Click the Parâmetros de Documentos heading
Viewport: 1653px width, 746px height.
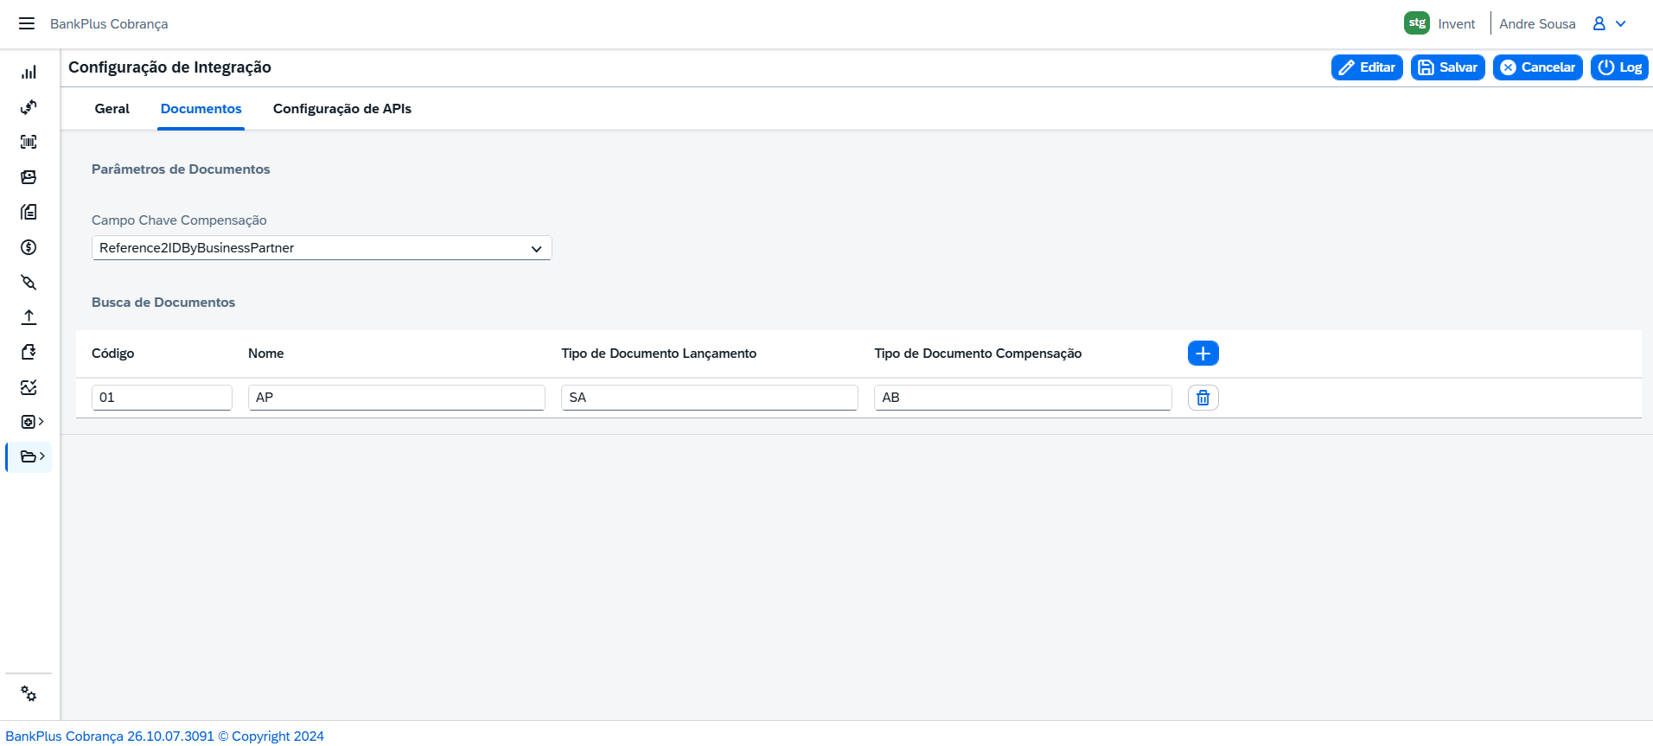181,169
